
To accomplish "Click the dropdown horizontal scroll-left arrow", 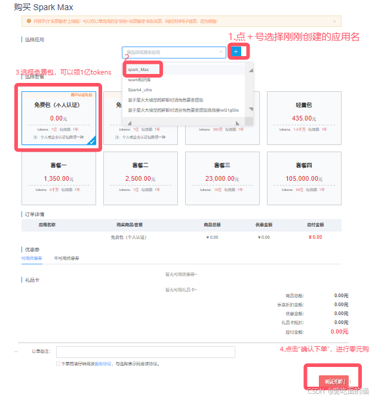I will 130,123.
